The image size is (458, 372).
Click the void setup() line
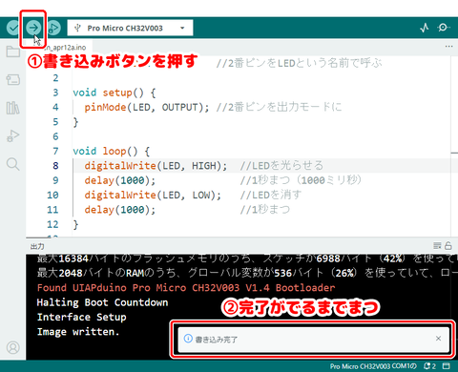pos(114,93)
